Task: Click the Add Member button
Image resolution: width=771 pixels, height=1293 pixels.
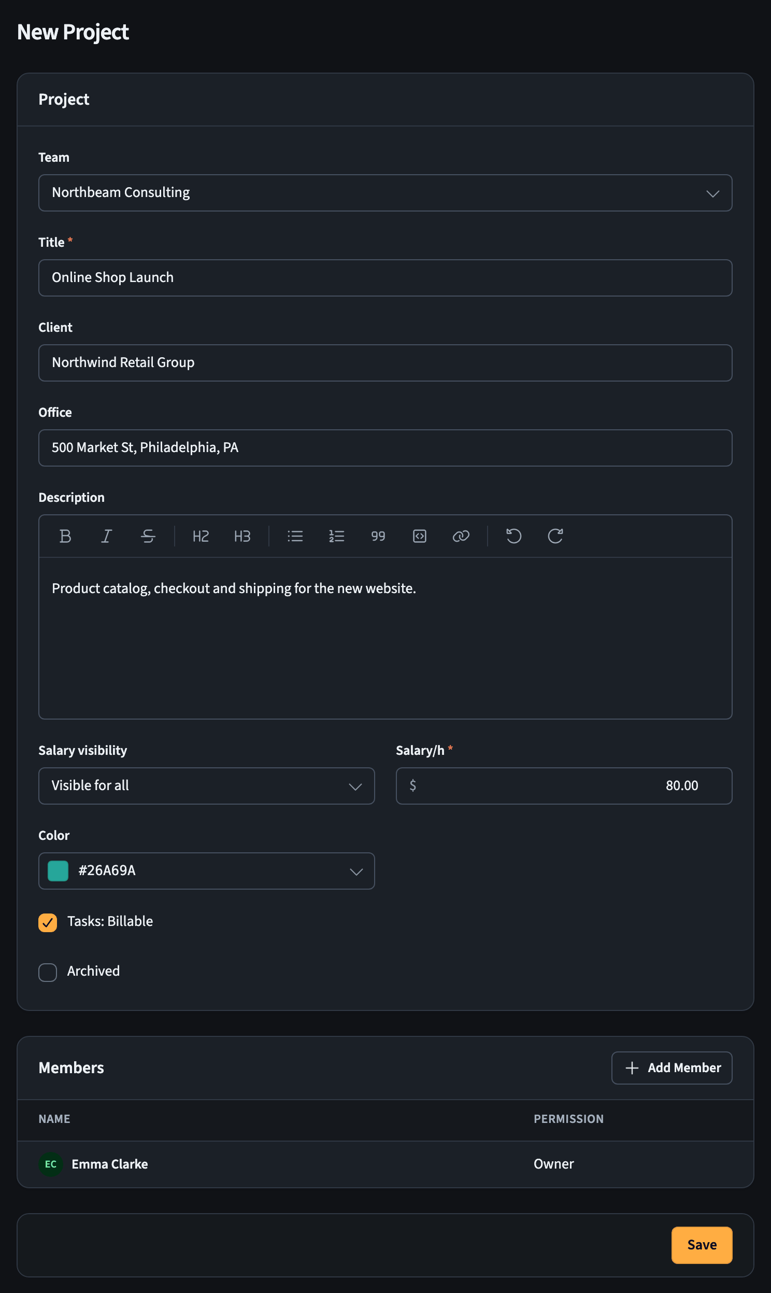Action: point(672,1068)
